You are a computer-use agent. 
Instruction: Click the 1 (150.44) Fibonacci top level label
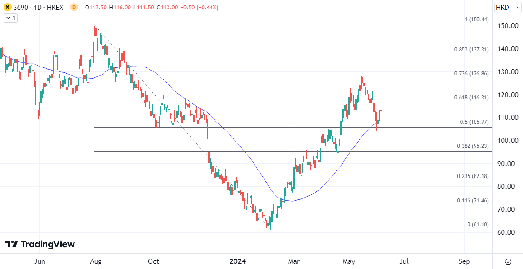476,20
